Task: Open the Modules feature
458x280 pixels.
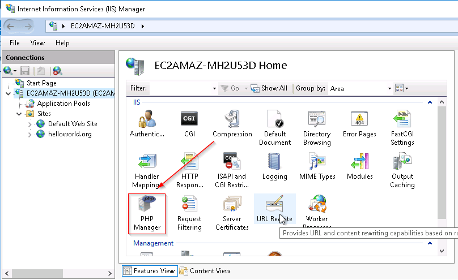Action: pyautogui.click(x=360, y=166)
